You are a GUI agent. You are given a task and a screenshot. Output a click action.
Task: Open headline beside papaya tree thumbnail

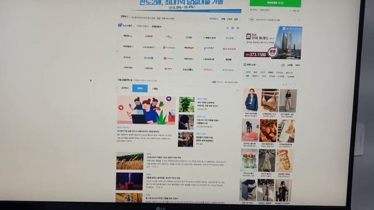(x=207, y=104)
